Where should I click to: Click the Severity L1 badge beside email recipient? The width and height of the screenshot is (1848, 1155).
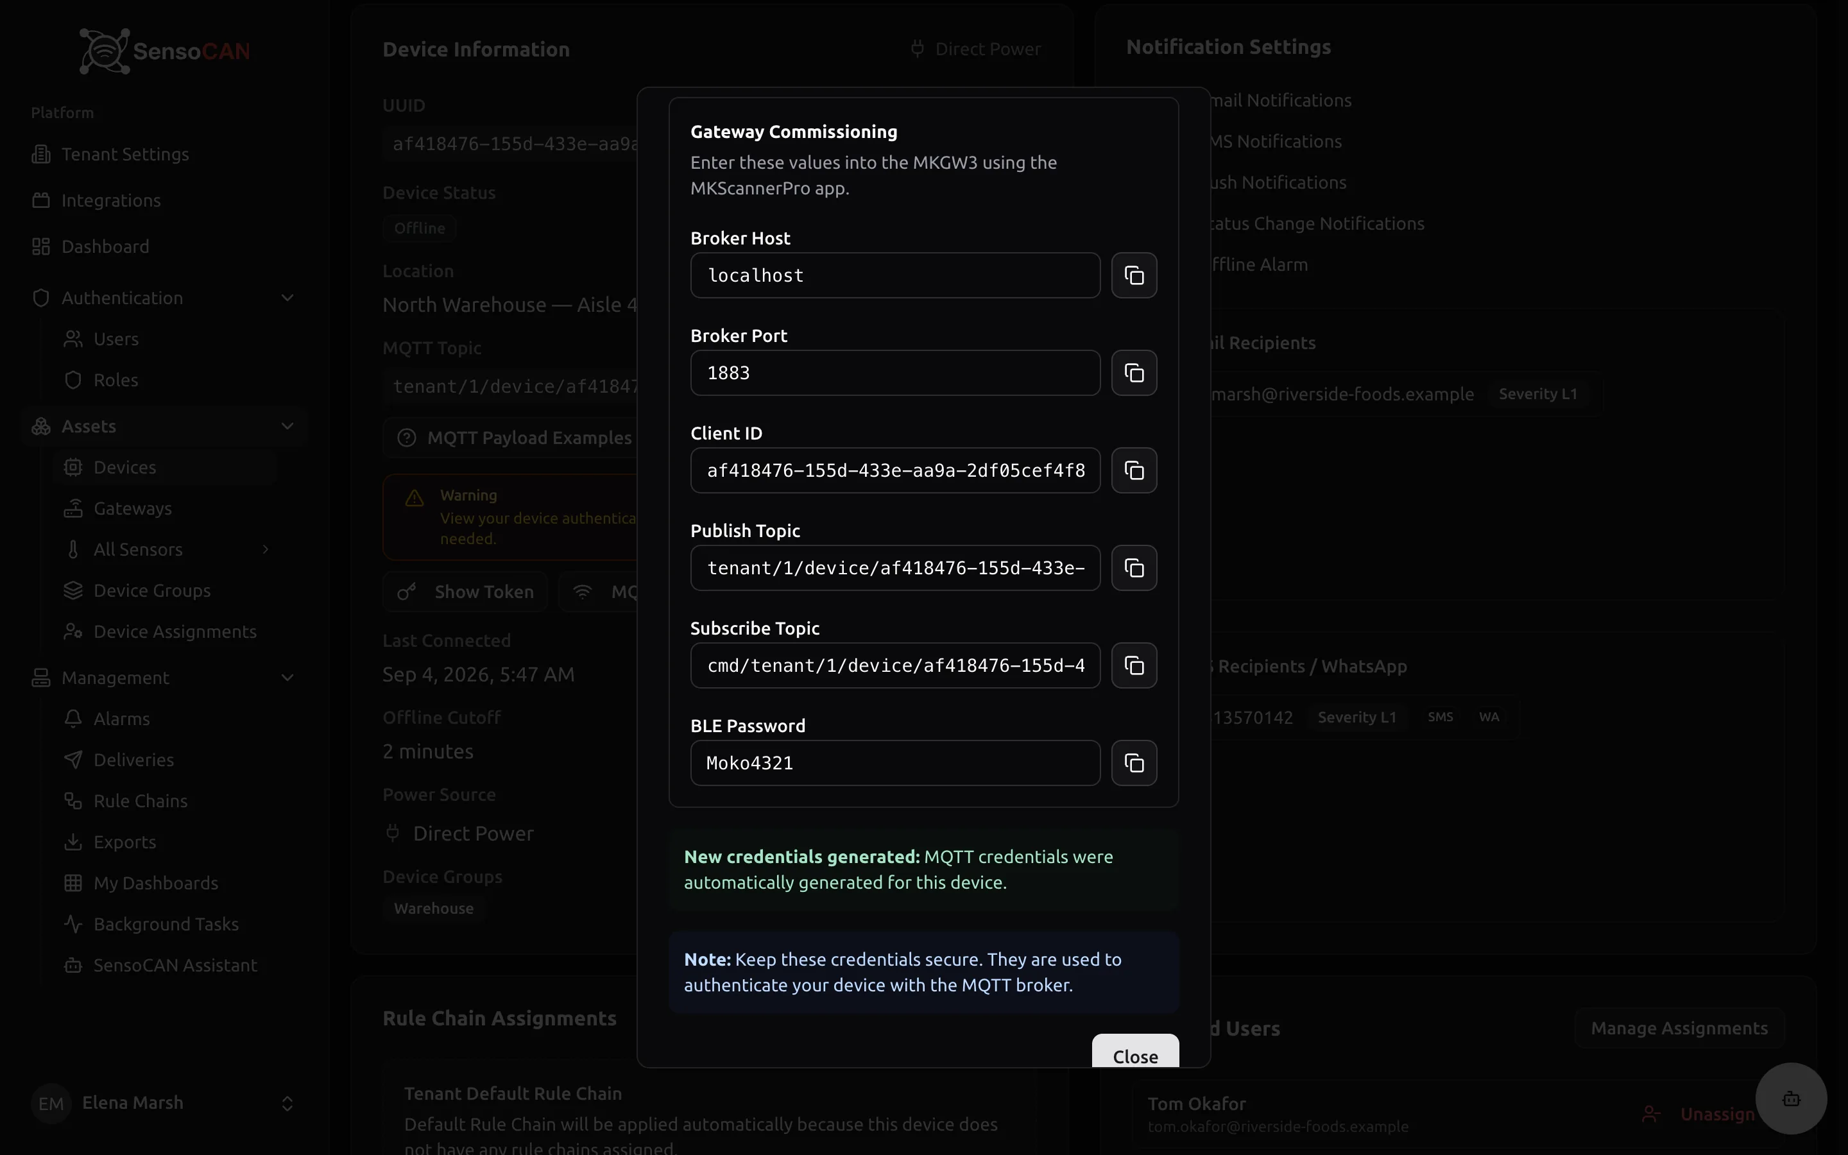1537,394
